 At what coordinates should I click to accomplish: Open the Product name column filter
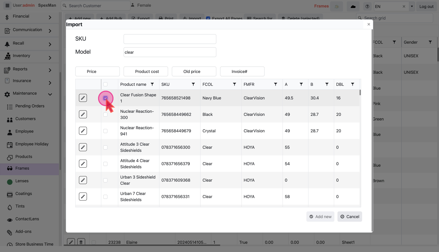pyautogui.click(x=152, y=84)
